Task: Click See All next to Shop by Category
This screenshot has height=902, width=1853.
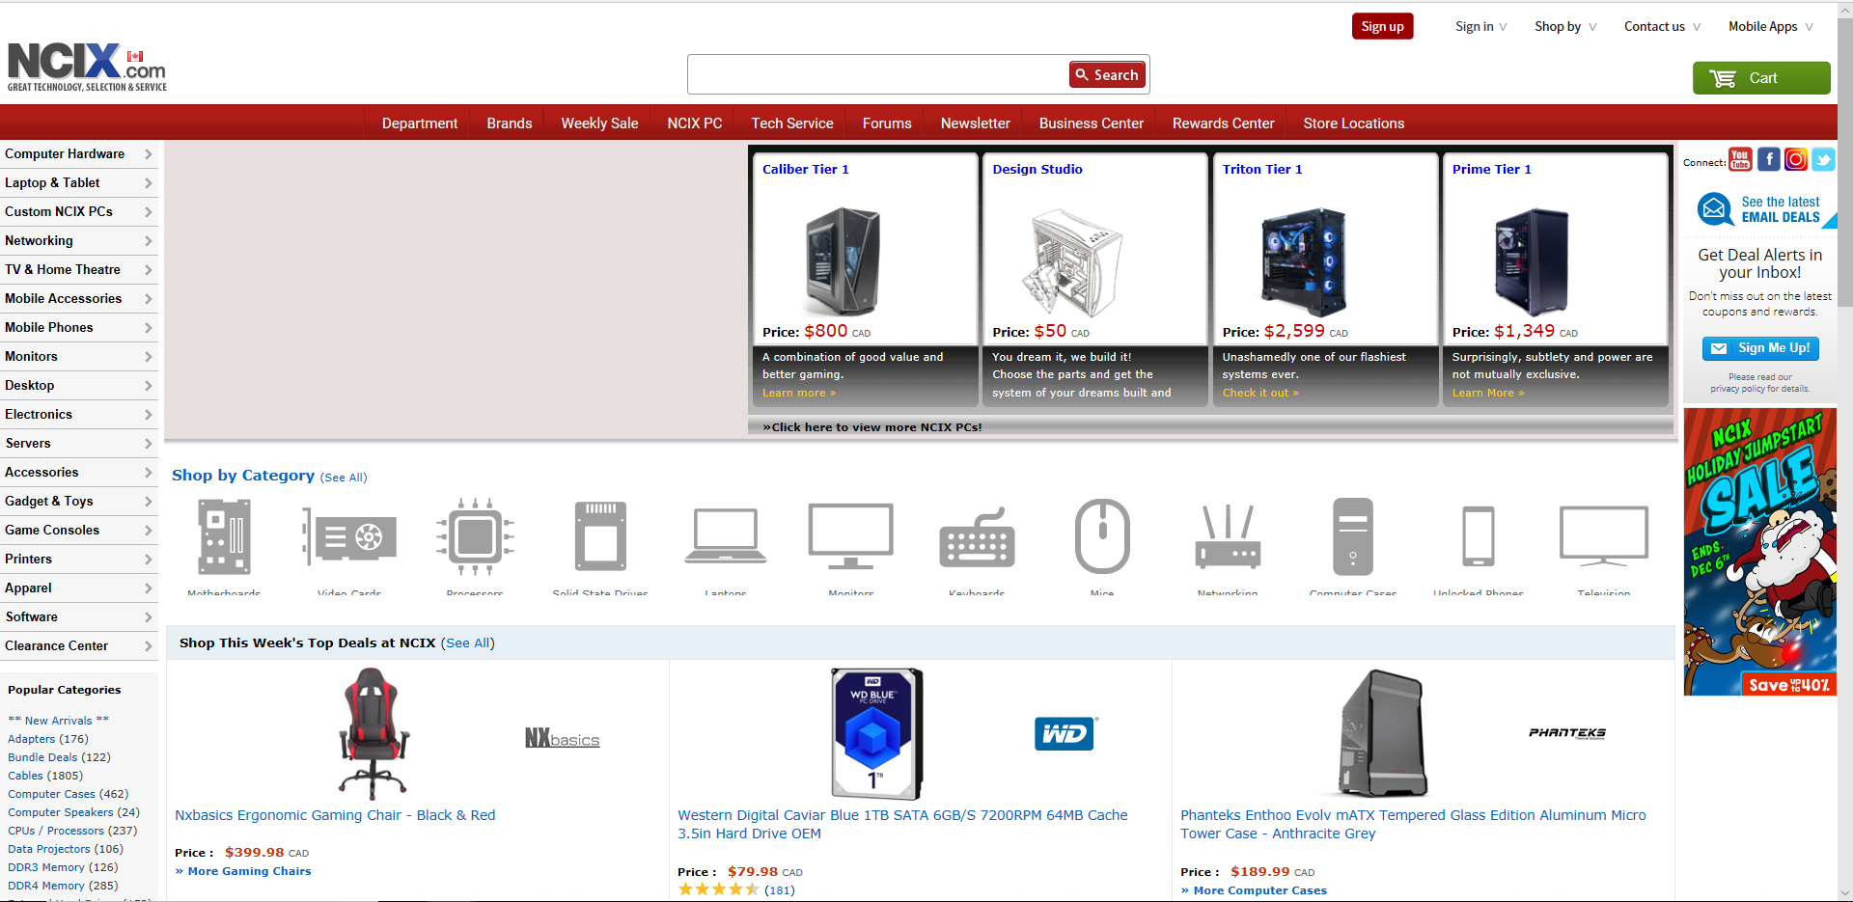Action: (x=344, y=478)
